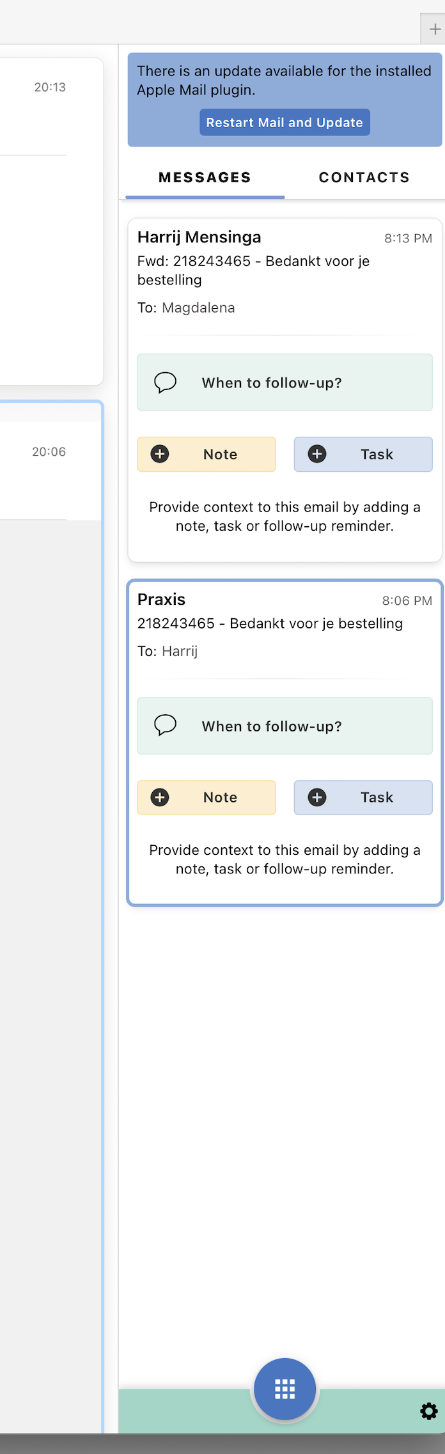
Task: Click plus icon on Praxis Task button
Action: [x=317, y=797]
